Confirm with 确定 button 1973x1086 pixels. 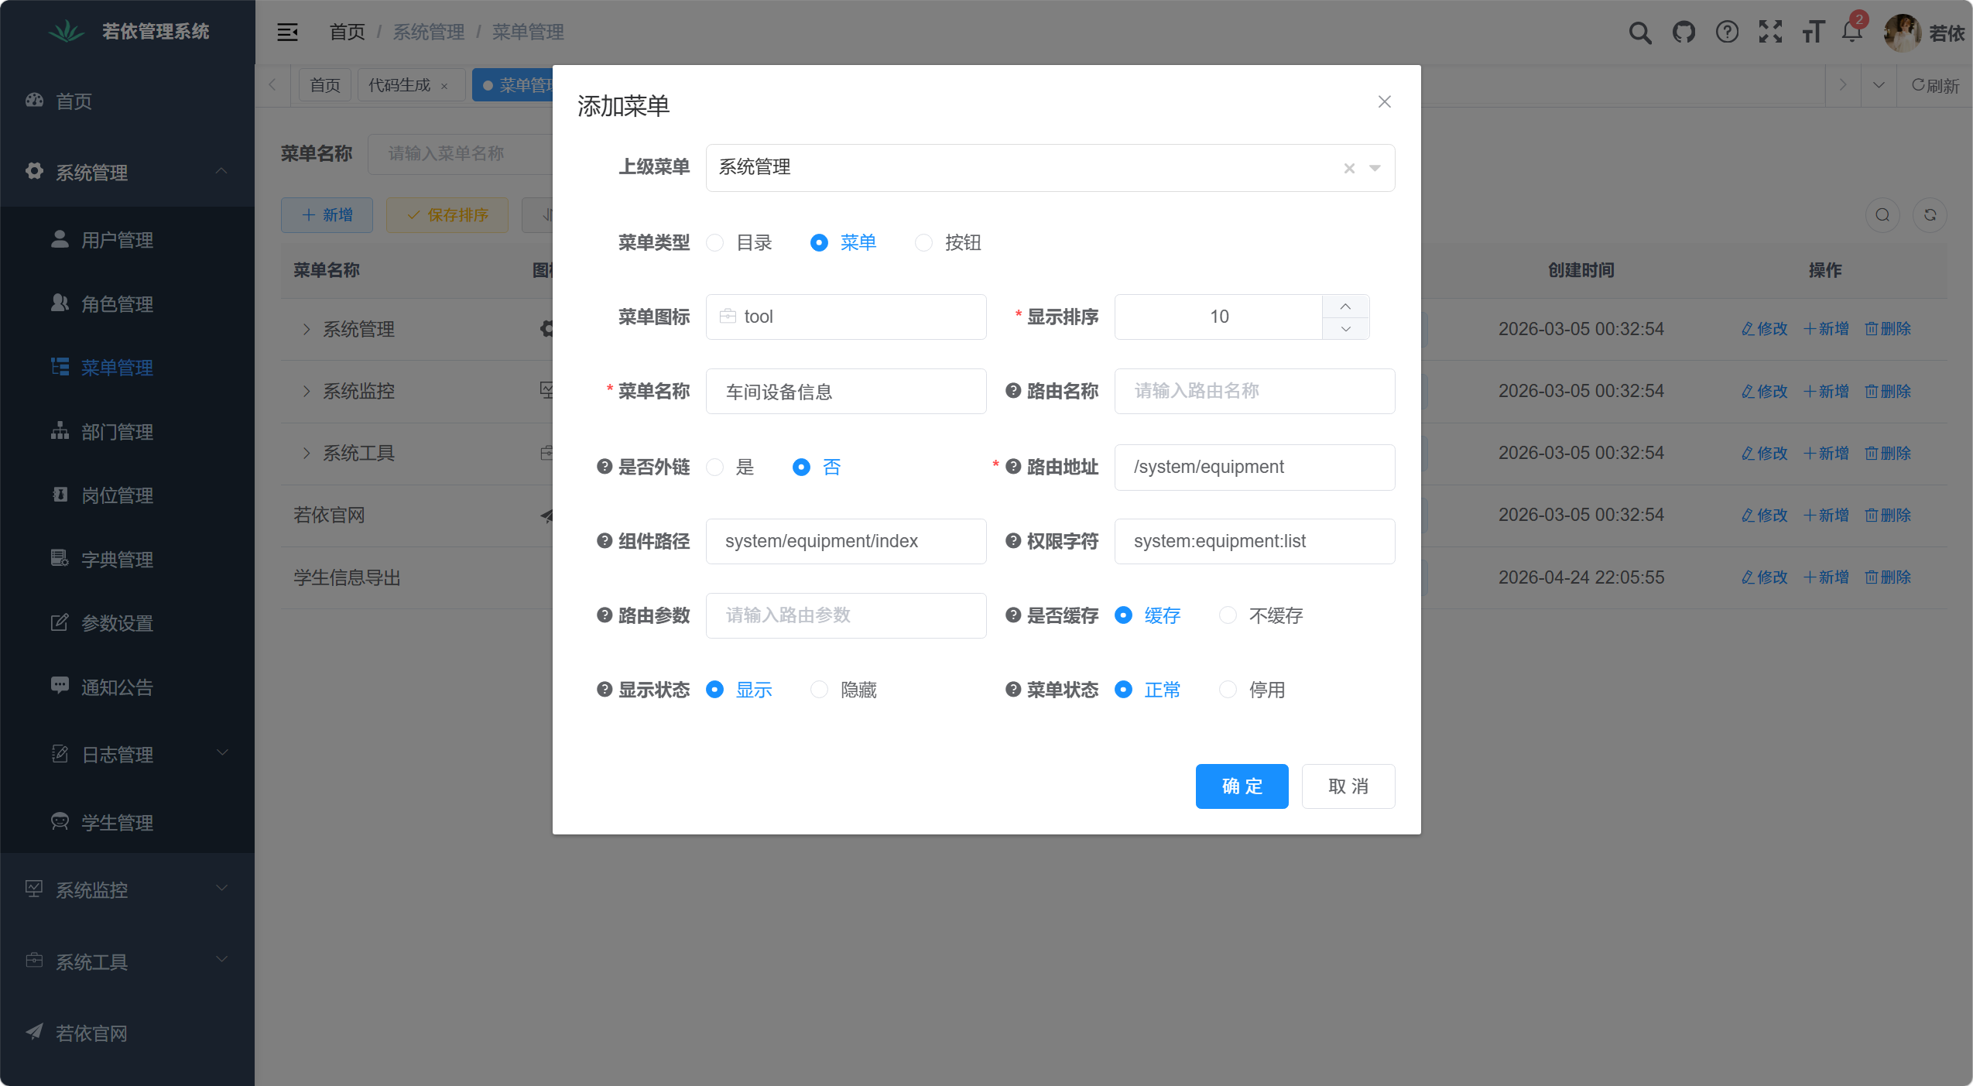1242,786
